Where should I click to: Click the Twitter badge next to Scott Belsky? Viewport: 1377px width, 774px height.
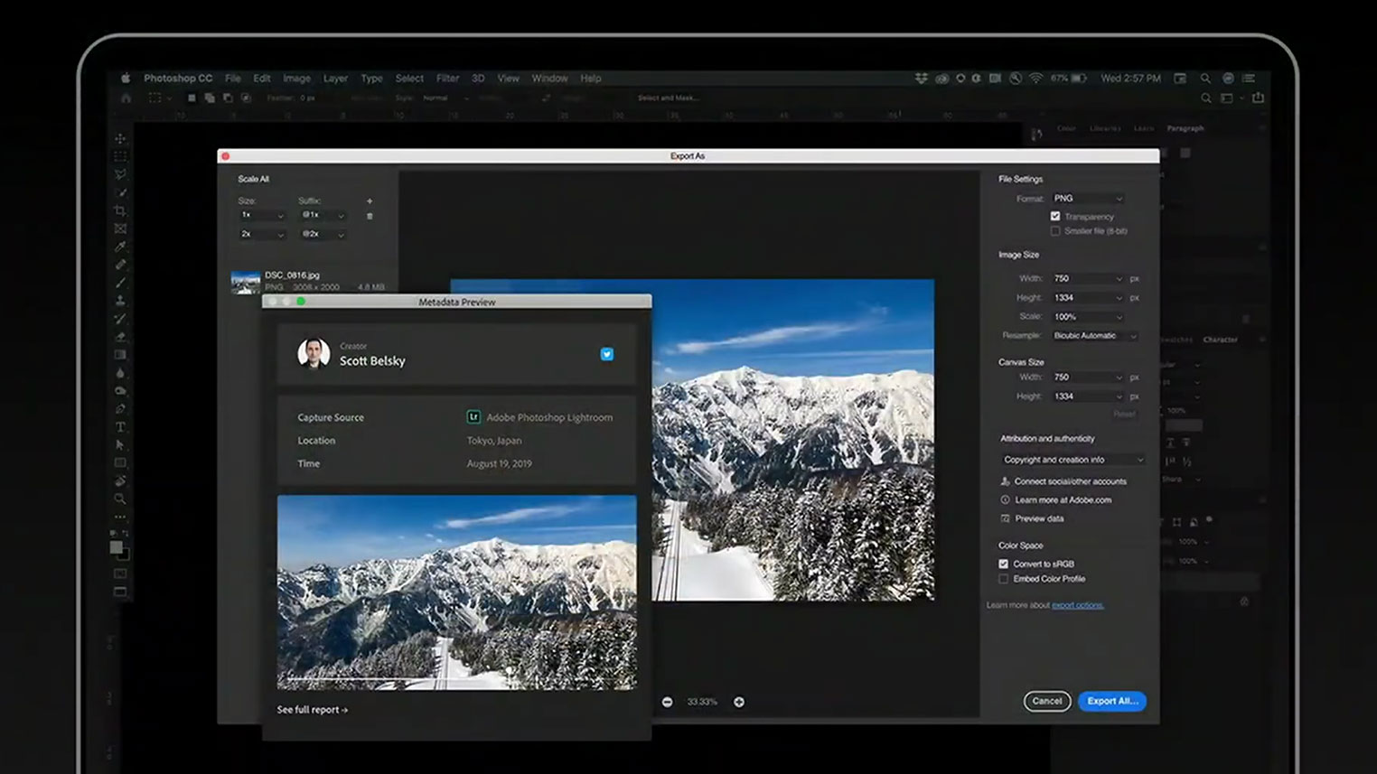tap(607, 354)
